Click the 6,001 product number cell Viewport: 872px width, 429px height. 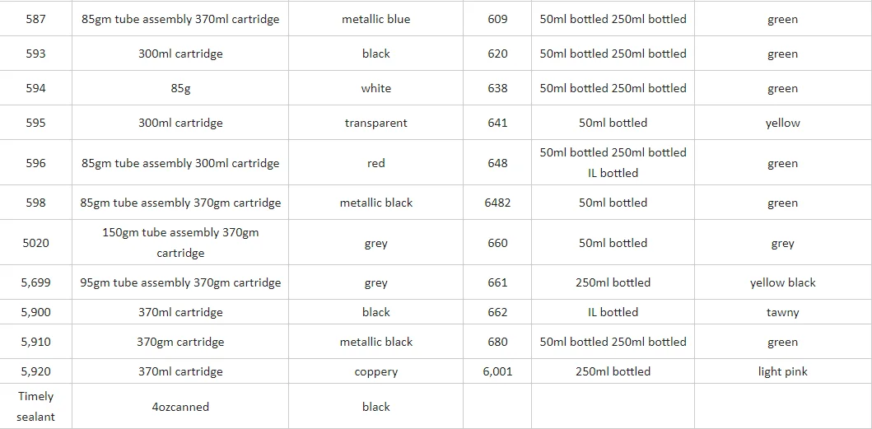[x=497, y=371]
